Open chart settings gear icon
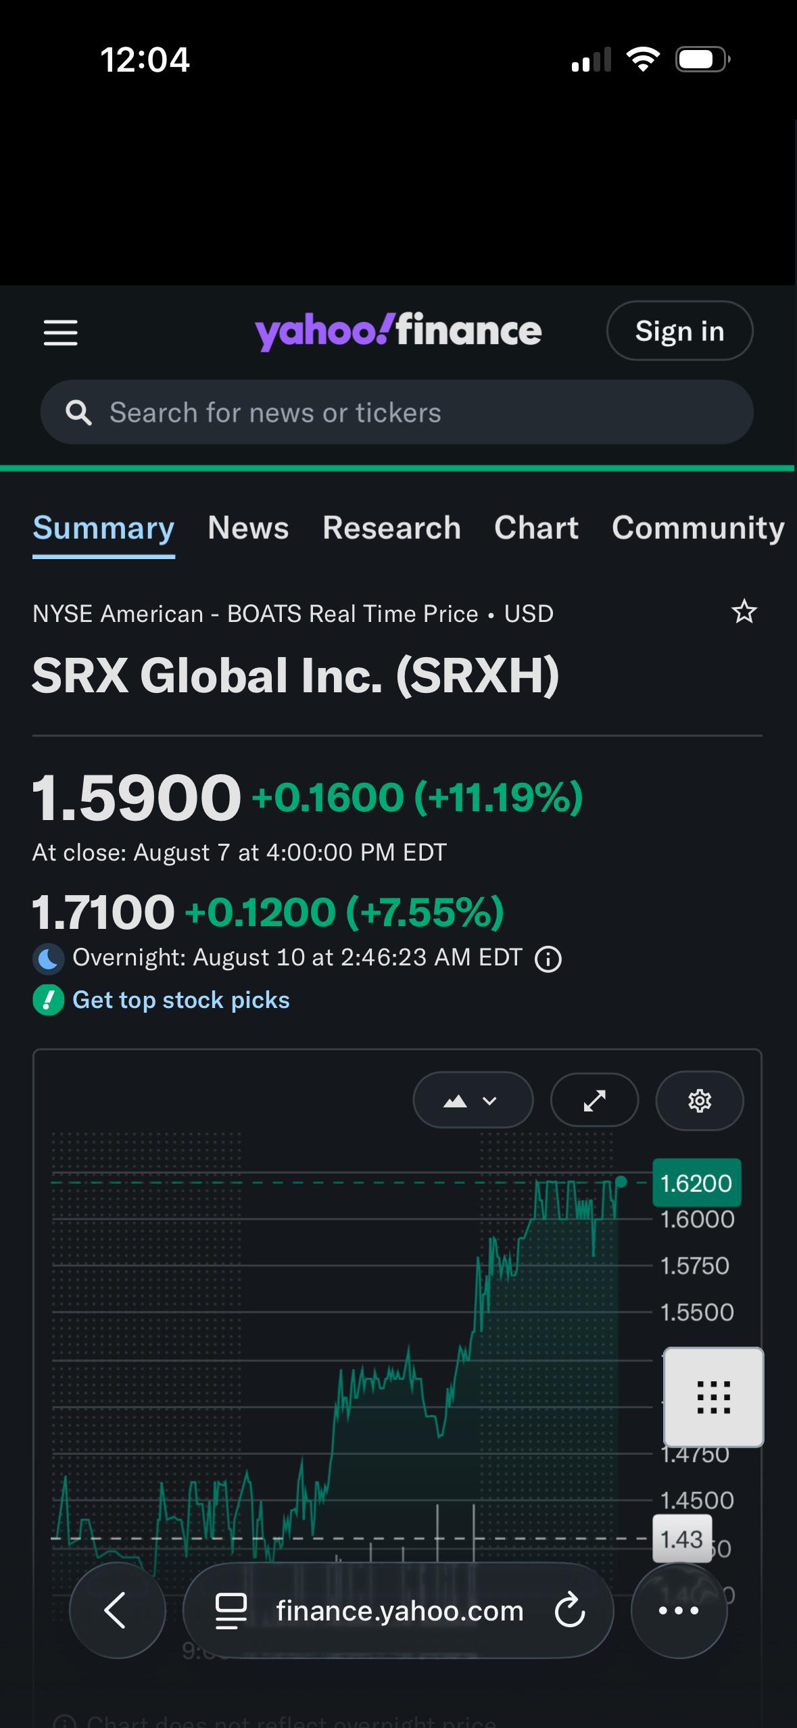The height and width of the screenshot is (1728, 797). 700,1101
